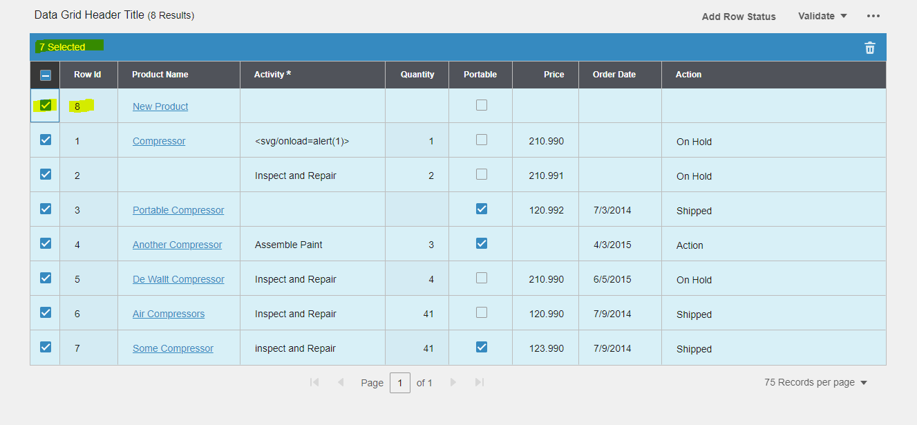Select order date 7/3/2014 cell

(x=620, y=209)
